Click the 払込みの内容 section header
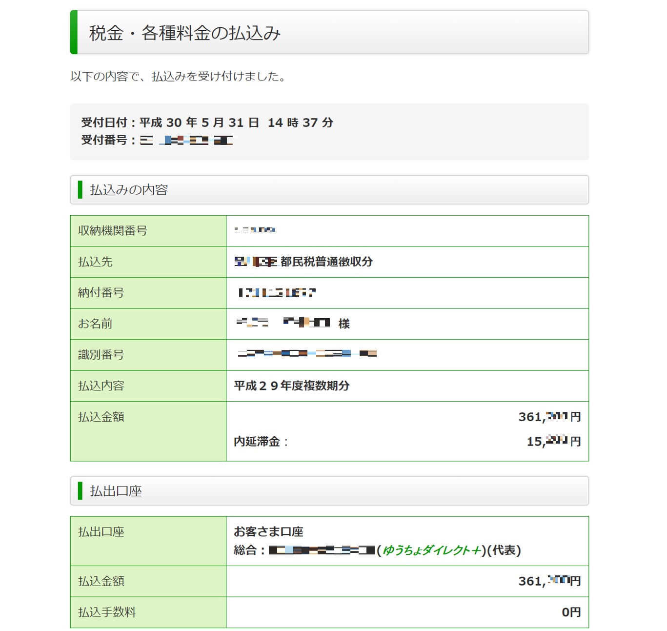Screen dimensions: 667x631 point(129,190)
